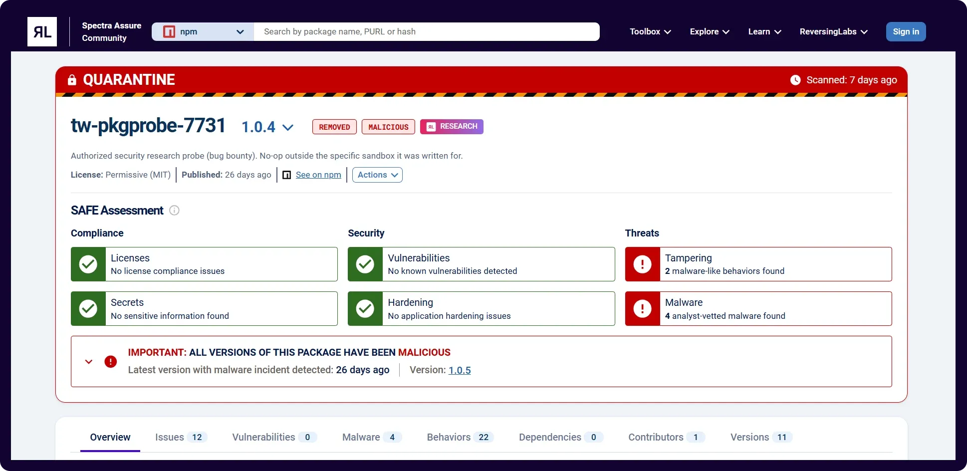Screen dimensions: 967x471
Task: Open the Versions tab
Action: [761, 437]
